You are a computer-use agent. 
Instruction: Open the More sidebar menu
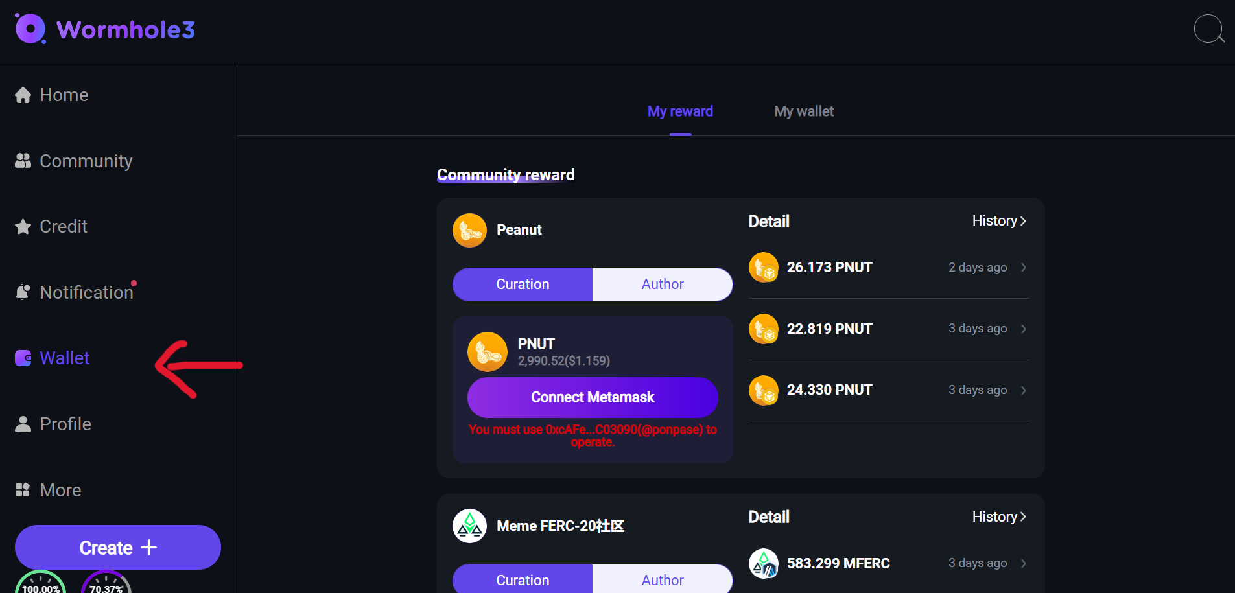pos(23,490)
